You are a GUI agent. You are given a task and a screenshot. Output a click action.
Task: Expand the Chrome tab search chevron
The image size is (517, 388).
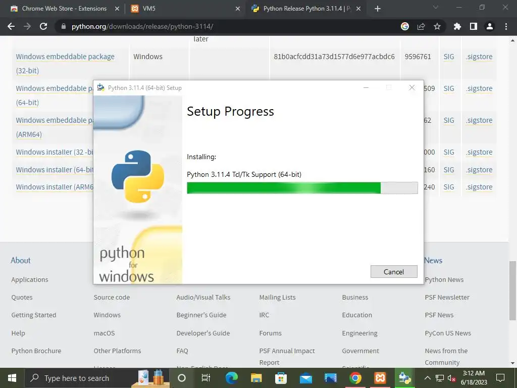click(436, 7)
